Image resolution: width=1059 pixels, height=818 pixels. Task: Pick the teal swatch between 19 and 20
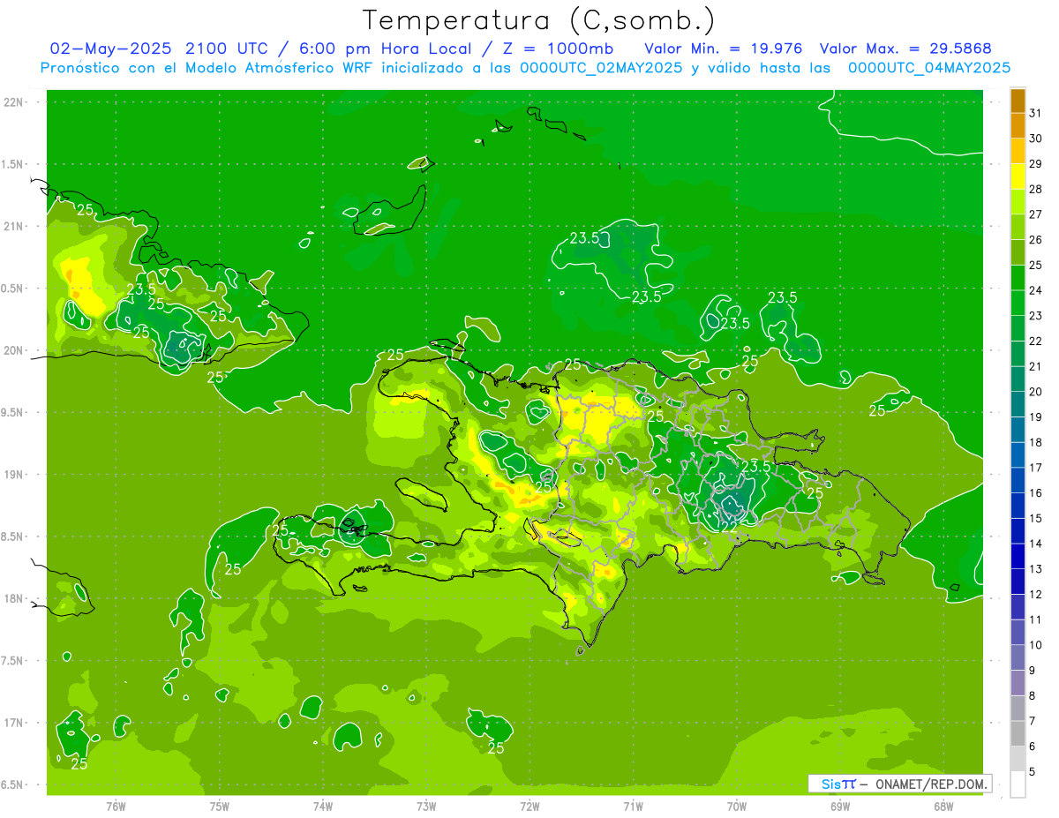[x=1018, y=404]
